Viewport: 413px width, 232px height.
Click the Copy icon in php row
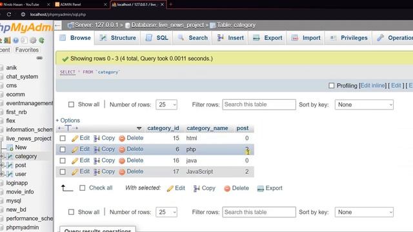97,150
